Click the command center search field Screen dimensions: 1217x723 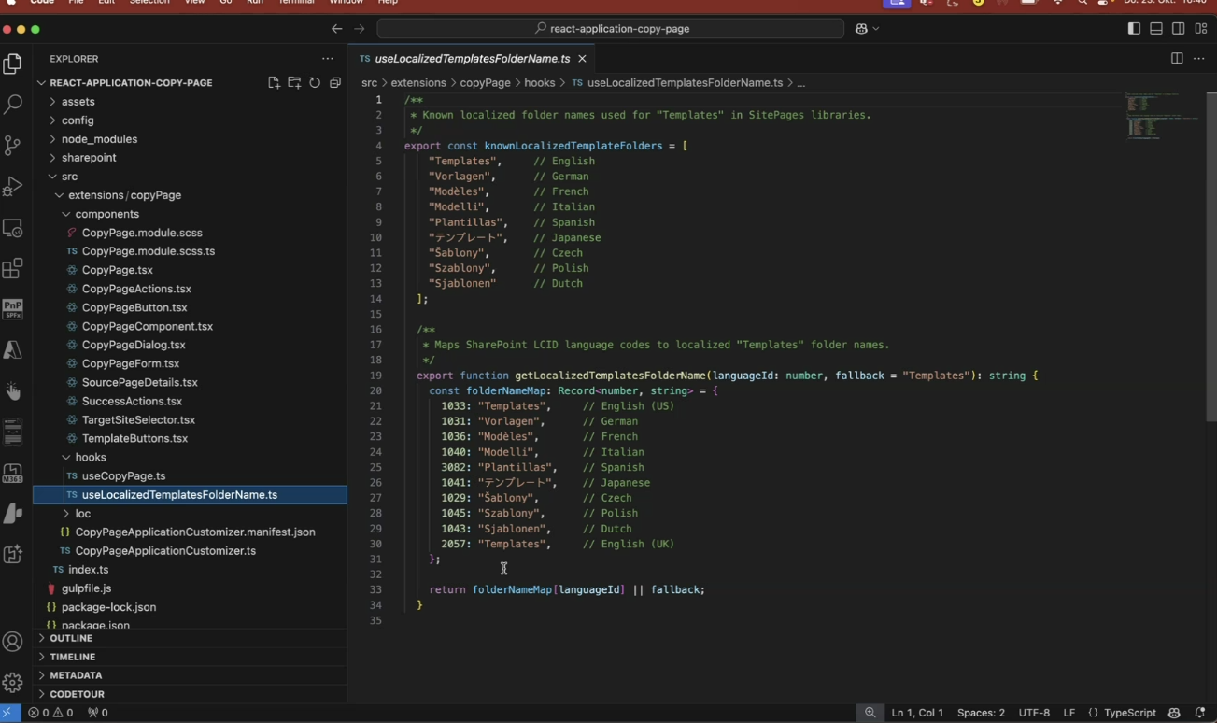coord(611,29)
